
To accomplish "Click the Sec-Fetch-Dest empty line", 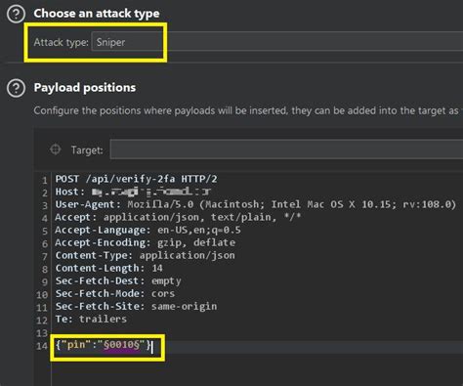I will coord(118,280).
